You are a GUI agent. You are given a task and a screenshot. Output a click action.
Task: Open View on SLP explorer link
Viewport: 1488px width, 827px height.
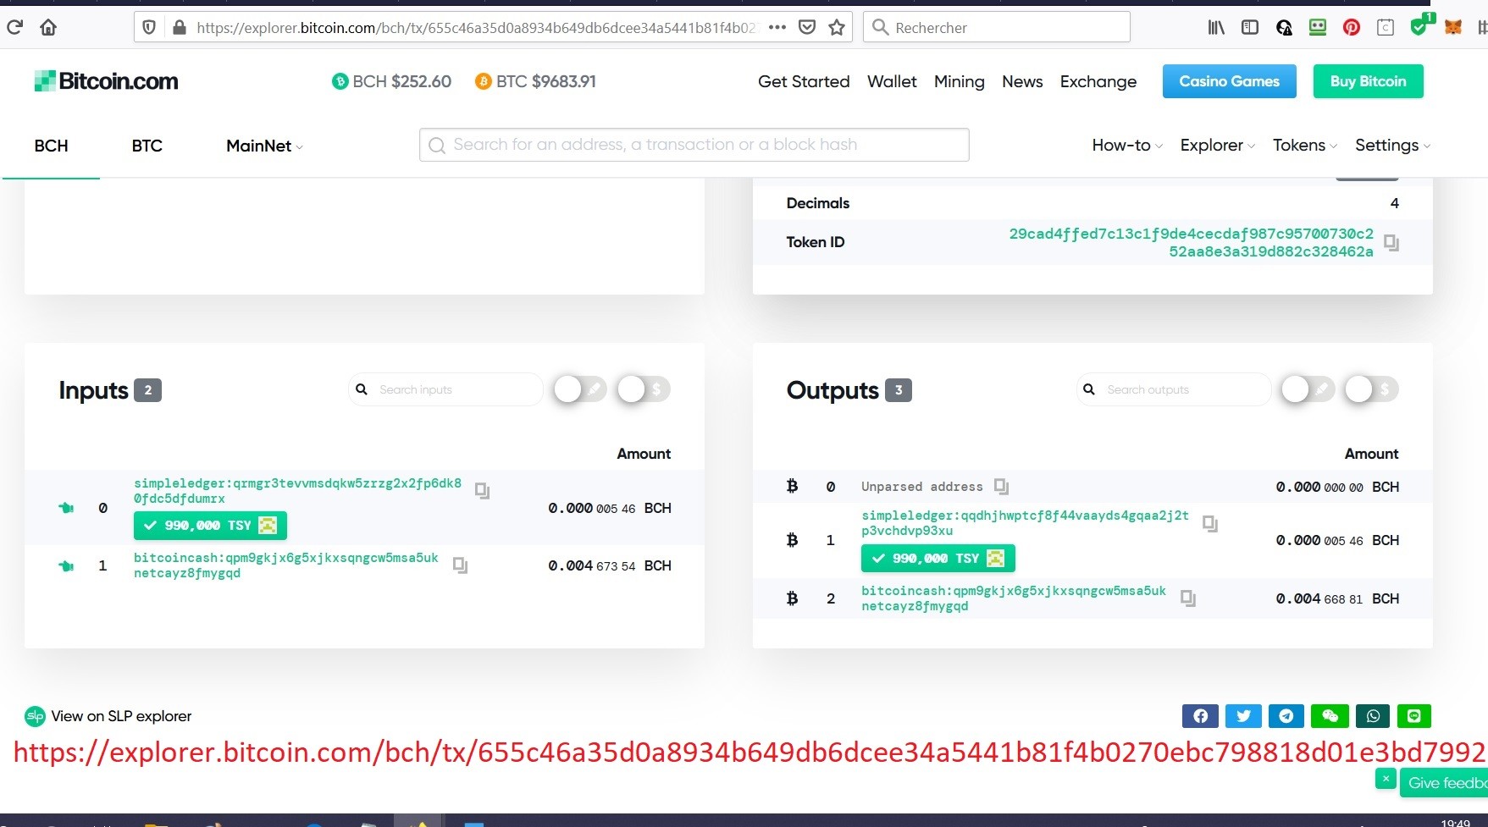point(121,716)
